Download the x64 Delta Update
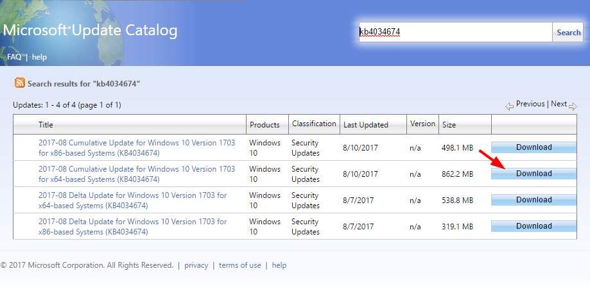590x287 pixels. (x=534, y=200)
